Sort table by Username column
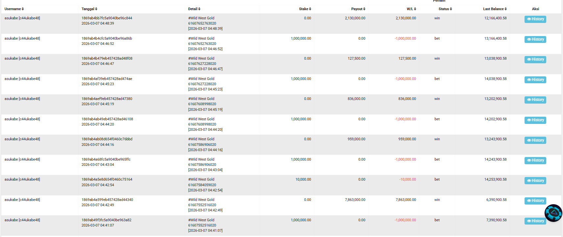563x237 pixels. [x=14, y=9]
